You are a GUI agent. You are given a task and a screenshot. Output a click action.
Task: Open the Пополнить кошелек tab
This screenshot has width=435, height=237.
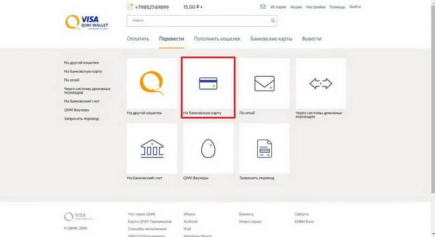tap(217, 39)
